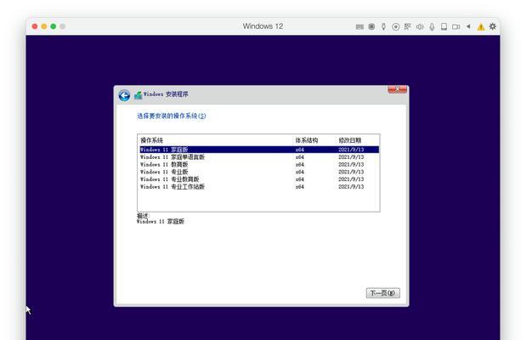Select the Windows 11 专业教育版 row
This screenshot has height=340, width=526.
click(x=259, y=179)
